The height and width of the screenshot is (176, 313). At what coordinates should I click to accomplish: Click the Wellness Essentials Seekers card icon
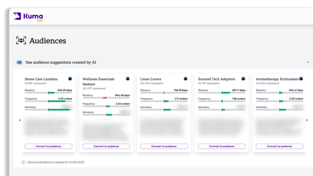point(128,79)
